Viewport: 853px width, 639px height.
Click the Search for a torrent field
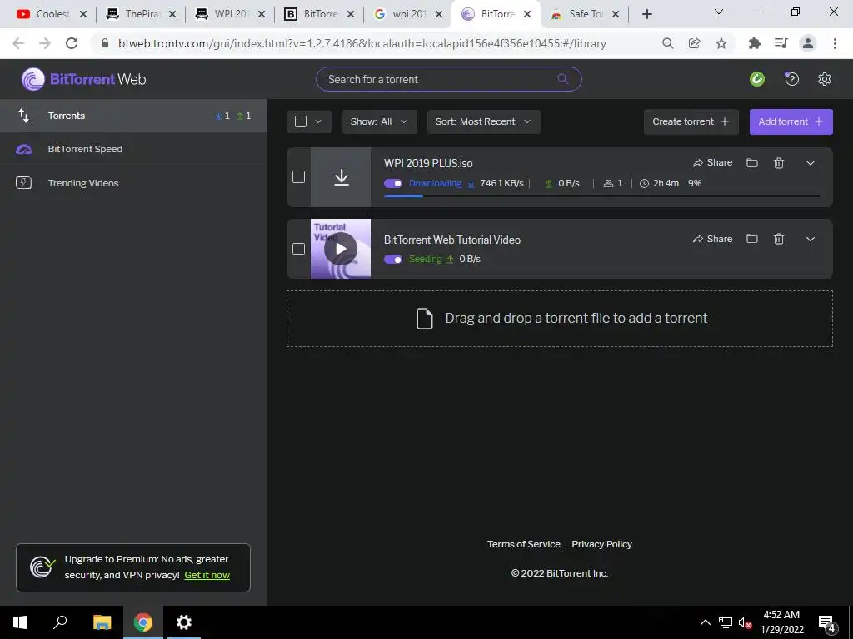point(449,79)
